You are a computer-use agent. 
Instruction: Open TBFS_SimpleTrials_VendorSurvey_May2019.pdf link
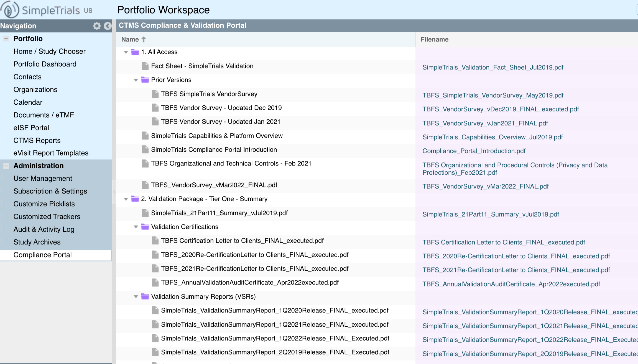[x=493, y=95]
